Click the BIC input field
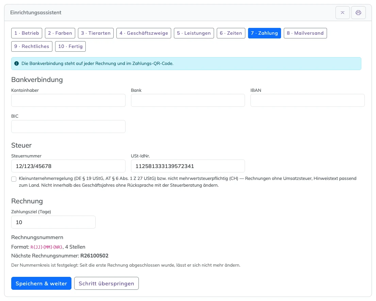The width and height of the screenshot is (376, 301). point(68,127)
